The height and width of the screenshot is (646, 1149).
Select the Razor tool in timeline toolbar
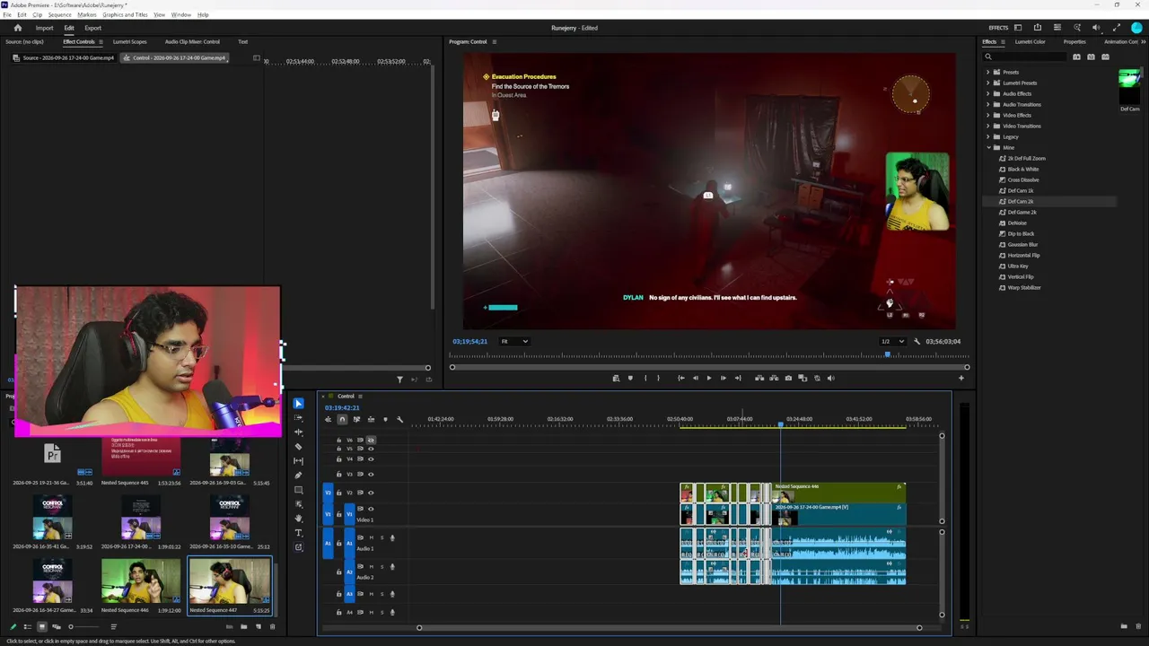click(299, 446)
